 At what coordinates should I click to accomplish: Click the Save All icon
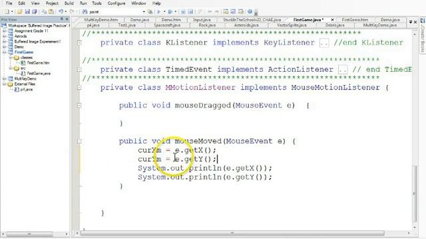[35, 12]
